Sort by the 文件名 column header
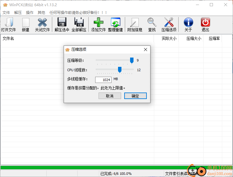Image resolution: width=233 pixels, height=177 pixels. [x=77, y=38]
